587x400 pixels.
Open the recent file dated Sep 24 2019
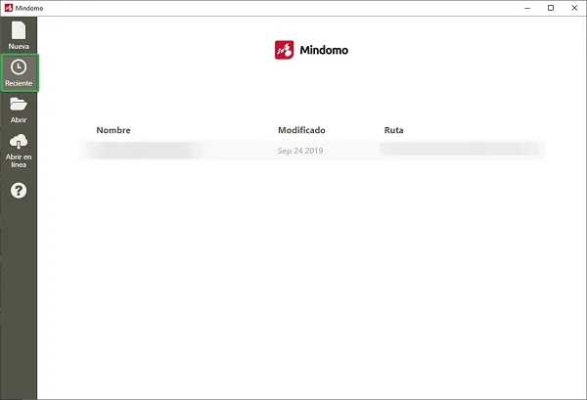[311, 151]
